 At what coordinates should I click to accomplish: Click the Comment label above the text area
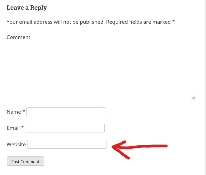pos(18,37)
